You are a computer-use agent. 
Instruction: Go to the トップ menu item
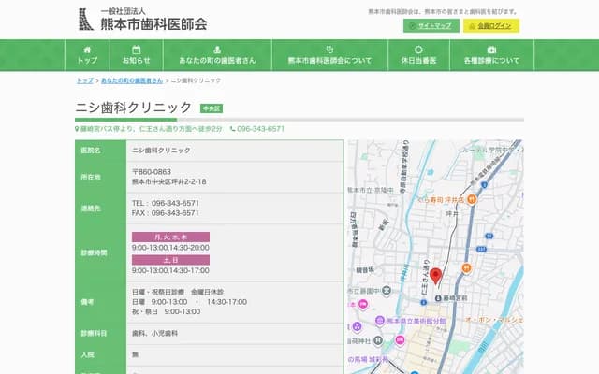[87, 55]
